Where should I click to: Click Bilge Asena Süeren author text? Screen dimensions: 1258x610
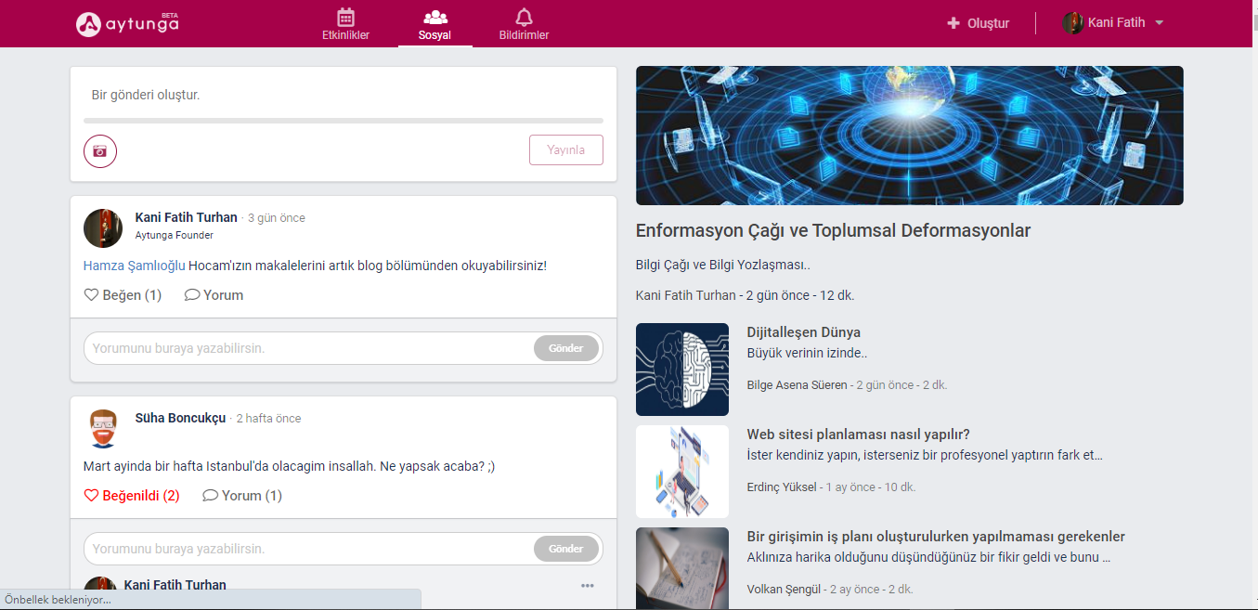point(798,384)
